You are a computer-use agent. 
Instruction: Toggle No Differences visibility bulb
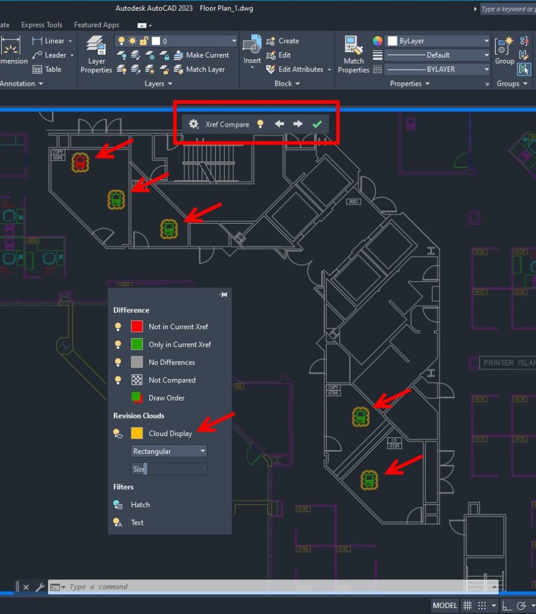coord(118,362)
